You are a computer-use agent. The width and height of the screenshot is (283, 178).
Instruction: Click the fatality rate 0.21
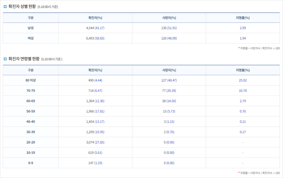tap(243, 121)
